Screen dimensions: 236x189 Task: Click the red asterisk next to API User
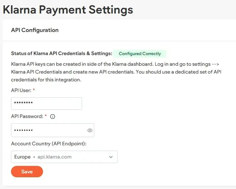[34, 90]
